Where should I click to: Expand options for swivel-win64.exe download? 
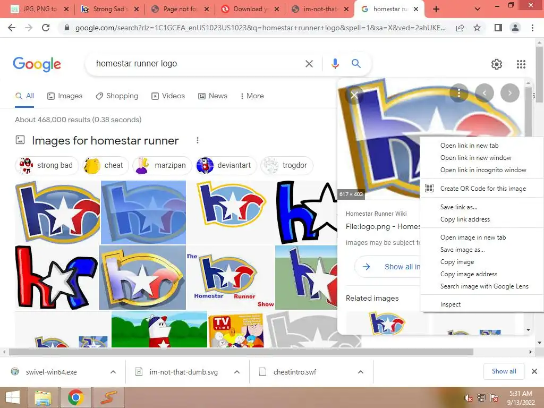pyautogui.click(x=113, y=372)
